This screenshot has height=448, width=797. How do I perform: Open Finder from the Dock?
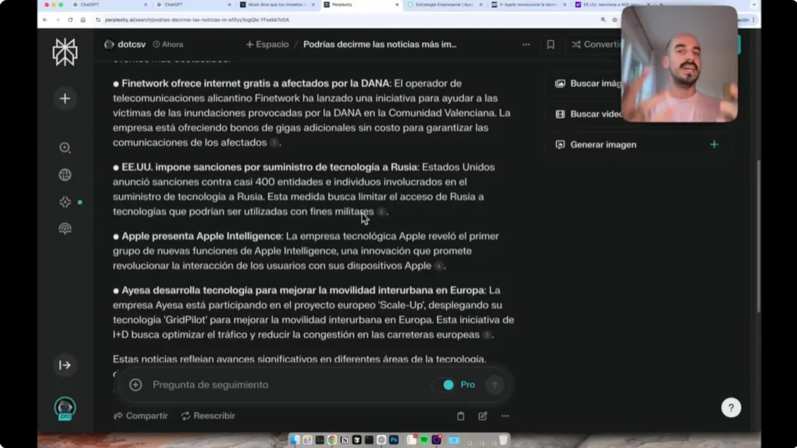[295, 440]
